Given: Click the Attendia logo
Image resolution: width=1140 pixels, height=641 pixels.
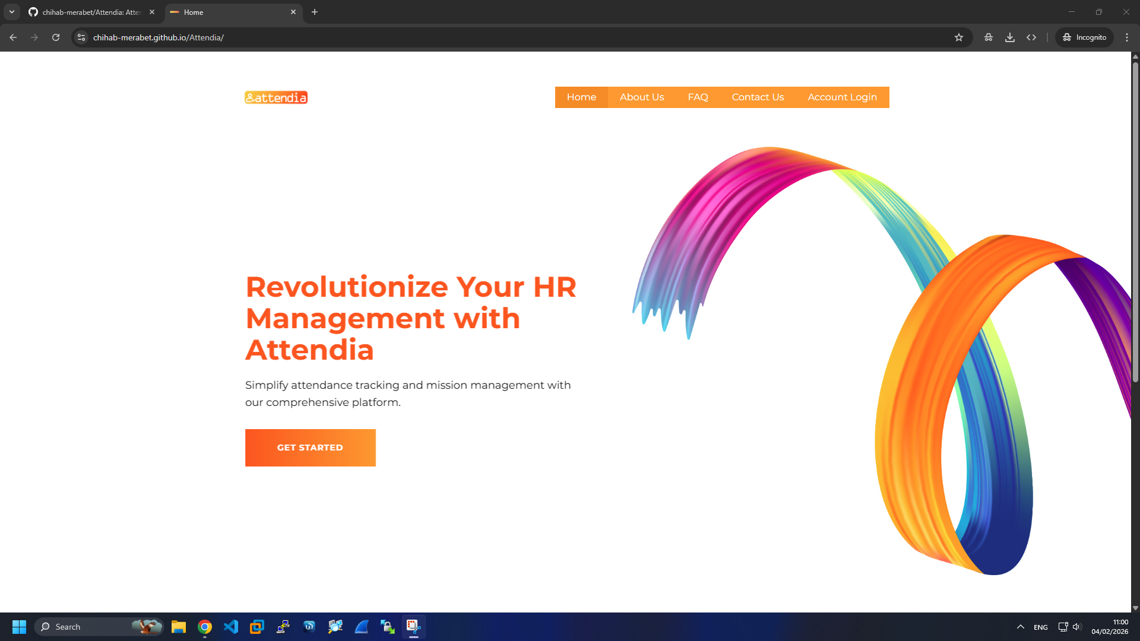Looking at the screenshot, I should [x=276, y=97].
